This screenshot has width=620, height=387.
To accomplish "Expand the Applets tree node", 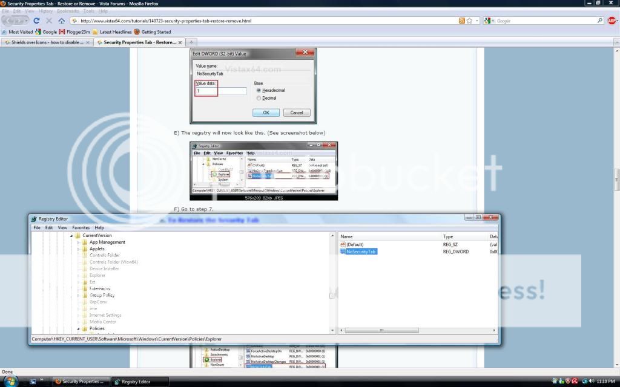I will (x=78, y=249).
